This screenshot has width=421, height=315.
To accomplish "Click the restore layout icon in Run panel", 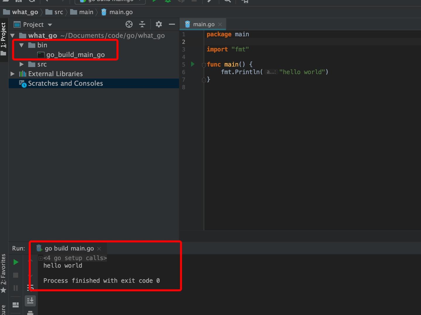I will tap(16, 305).
